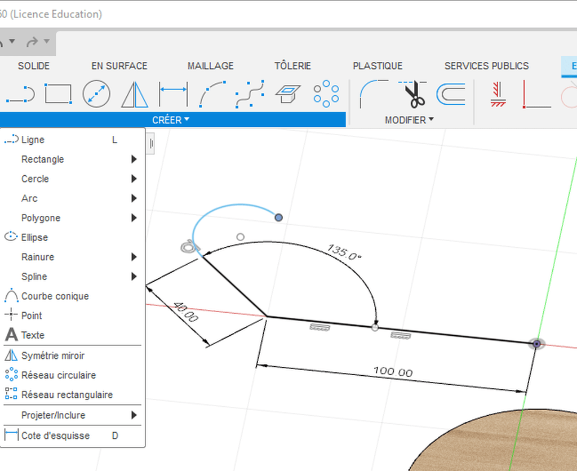Open the Undo history dropdown arrow
This screenshot has width=577, height=471.
click(x=12, y=41)
